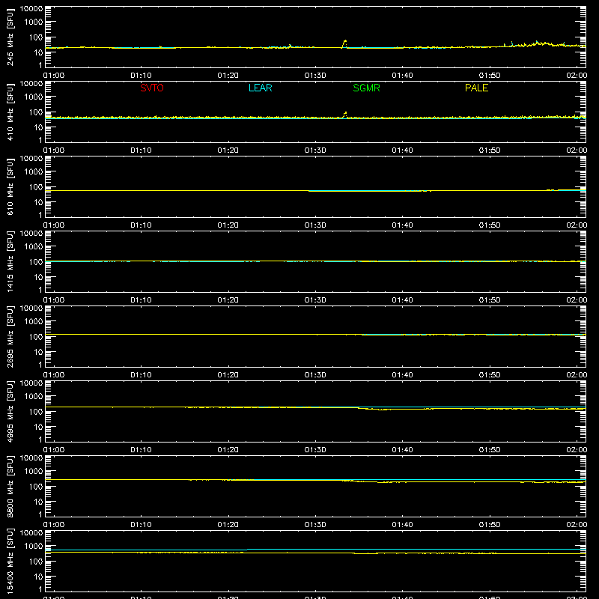The image size is (599, 599).
Task: Select the 2695 MHz [SFU] axis title
Action: point(10,336)
